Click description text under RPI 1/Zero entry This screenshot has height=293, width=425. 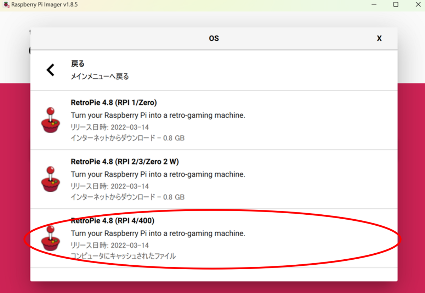coord(158,115)
